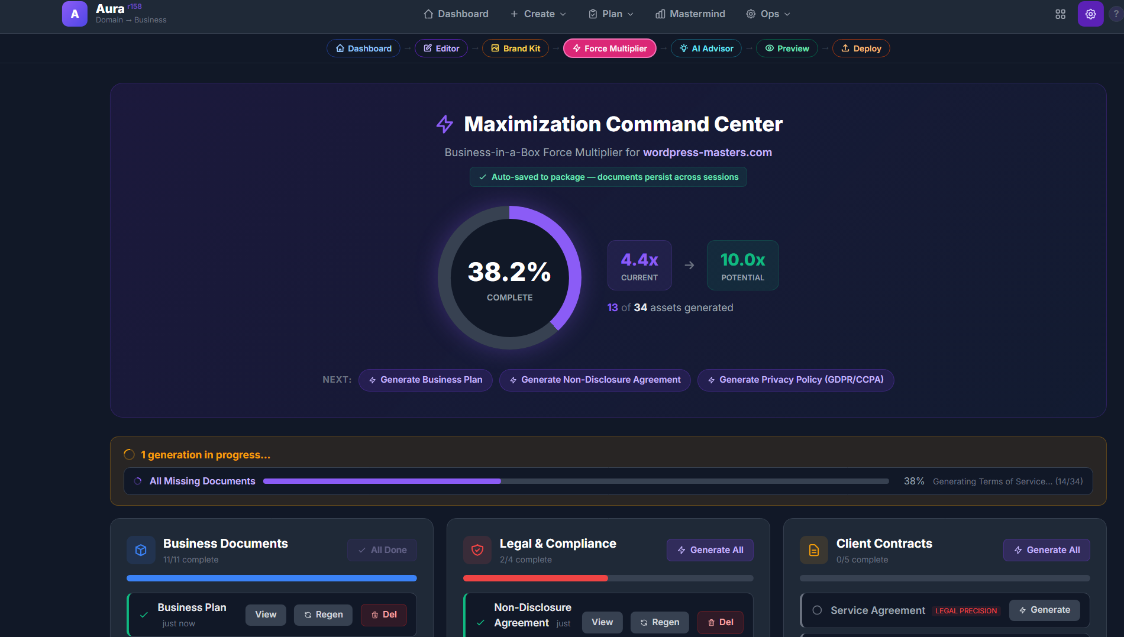Expand the Plan dropdown menu
Viewport: 1124px width, 637px height.
(x=611, y=14)
